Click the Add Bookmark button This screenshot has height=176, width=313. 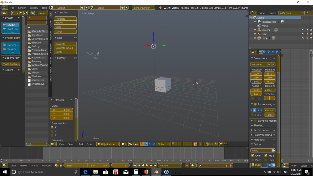pyautogui.click(x=11, y=64)
